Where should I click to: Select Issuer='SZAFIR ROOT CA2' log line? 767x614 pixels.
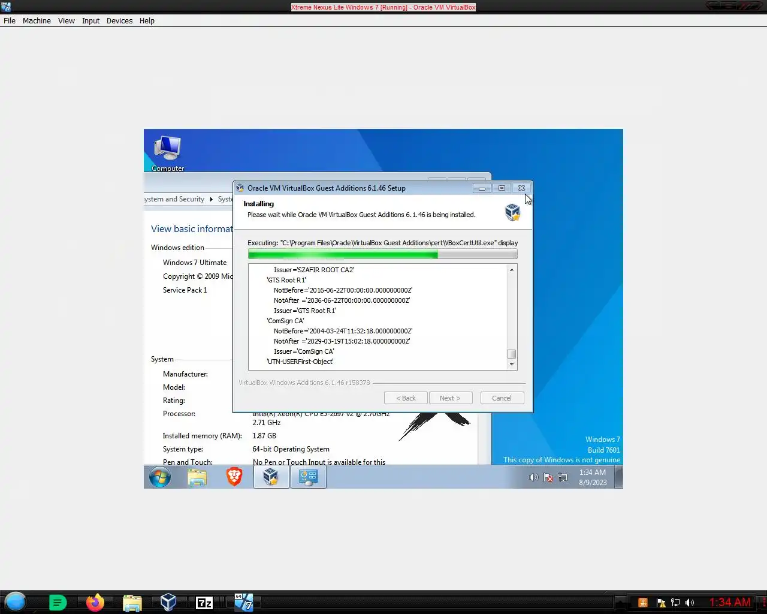click(314, 270)
